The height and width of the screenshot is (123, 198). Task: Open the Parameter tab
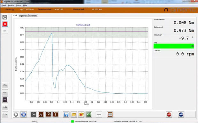click(33, 16)
